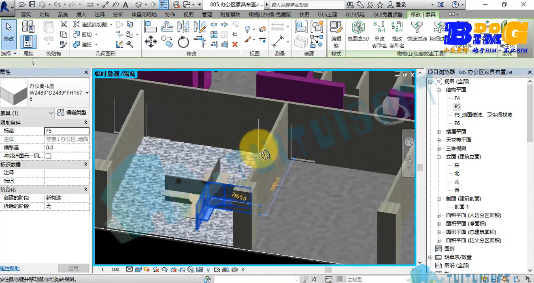Open the 属性帮助 link

[10, 268]
